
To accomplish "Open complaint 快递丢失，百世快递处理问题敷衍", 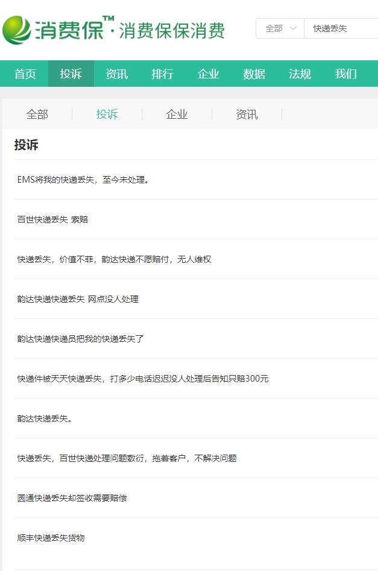I will [x=127, y=458].
